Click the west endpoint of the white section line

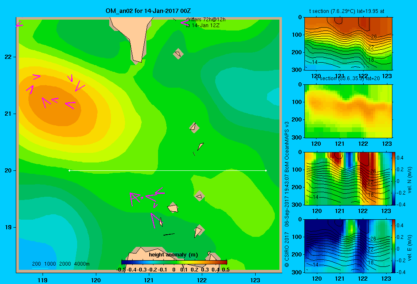click(x=69, y=170)
